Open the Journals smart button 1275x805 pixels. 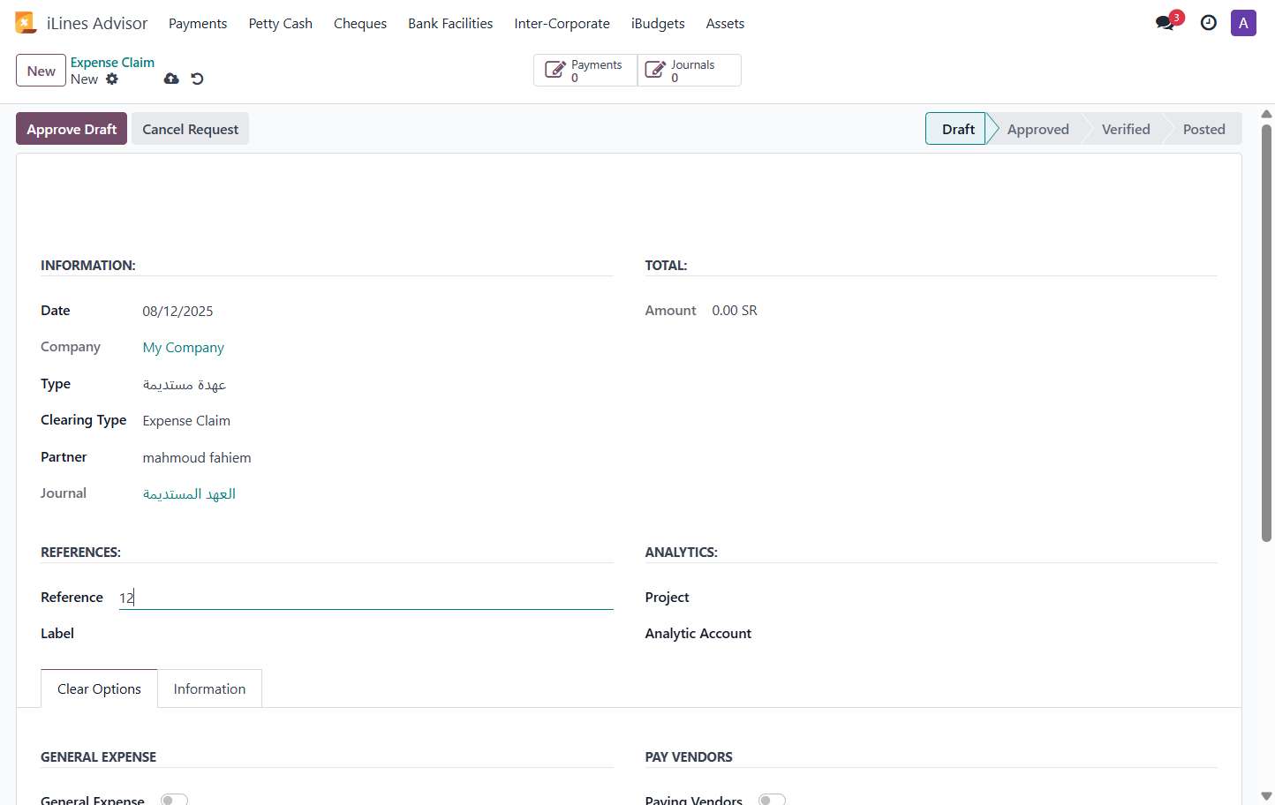tap(690, 71)
